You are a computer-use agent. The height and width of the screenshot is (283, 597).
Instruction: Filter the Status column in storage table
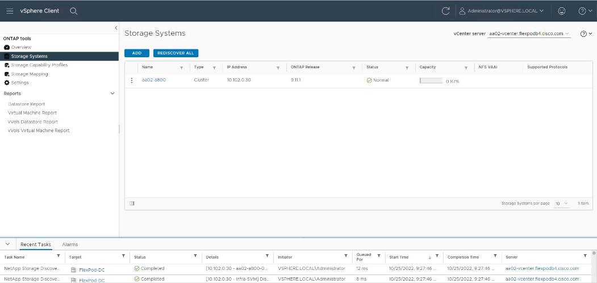[407, 67]
